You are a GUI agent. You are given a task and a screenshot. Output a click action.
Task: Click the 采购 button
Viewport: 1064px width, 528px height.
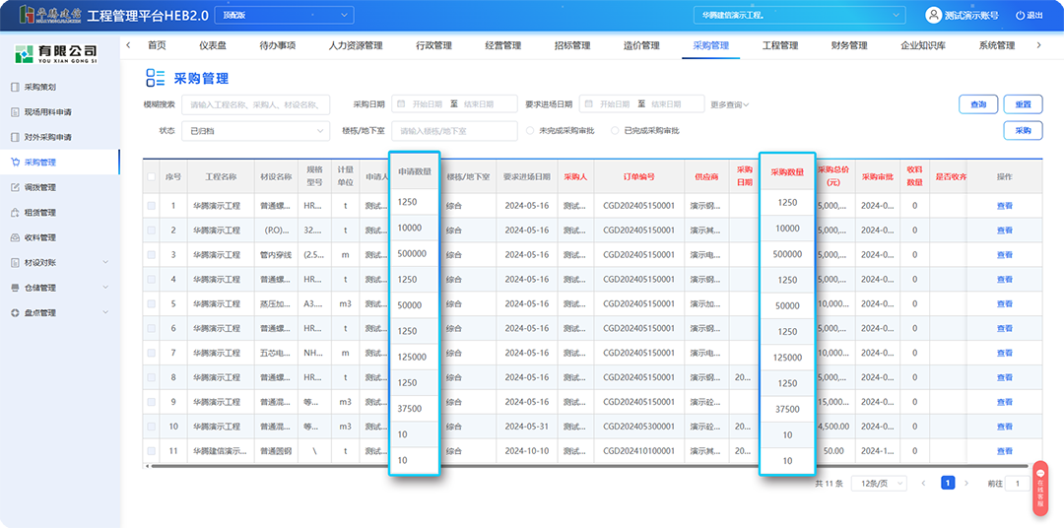[1023, 130]
